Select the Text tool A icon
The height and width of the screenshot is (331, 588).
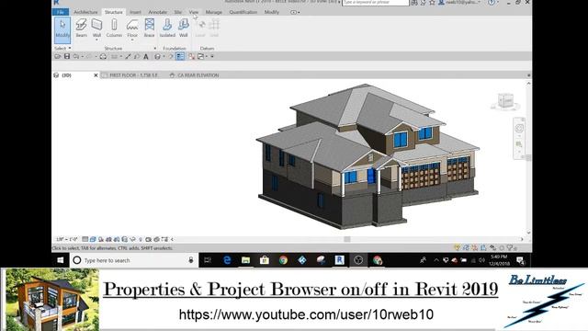point(146,57)
